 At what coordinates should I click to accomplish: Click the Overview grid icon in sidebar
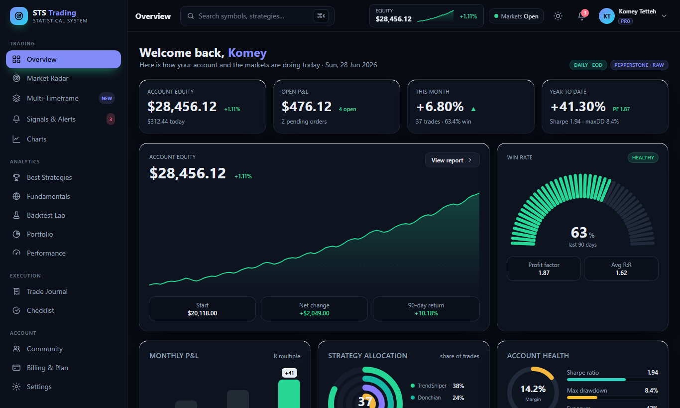coord(16,59)
